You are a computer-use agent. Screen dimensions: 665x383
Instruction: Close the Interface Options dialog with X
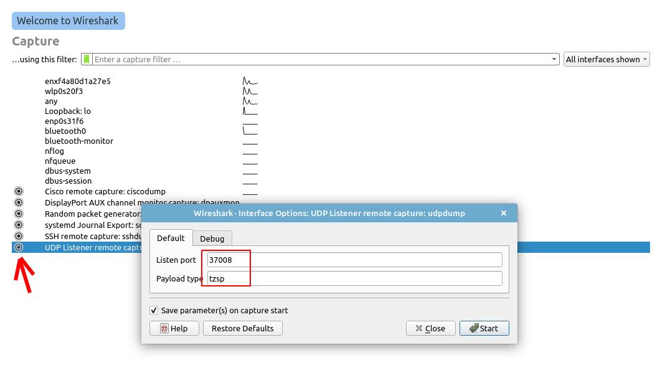[x=503, y=213]
